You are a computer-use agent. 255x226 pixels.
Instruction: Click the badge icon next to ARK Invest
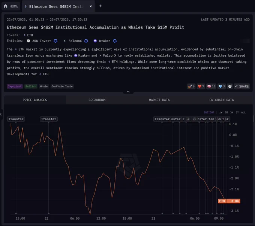(x=55, y=41)
